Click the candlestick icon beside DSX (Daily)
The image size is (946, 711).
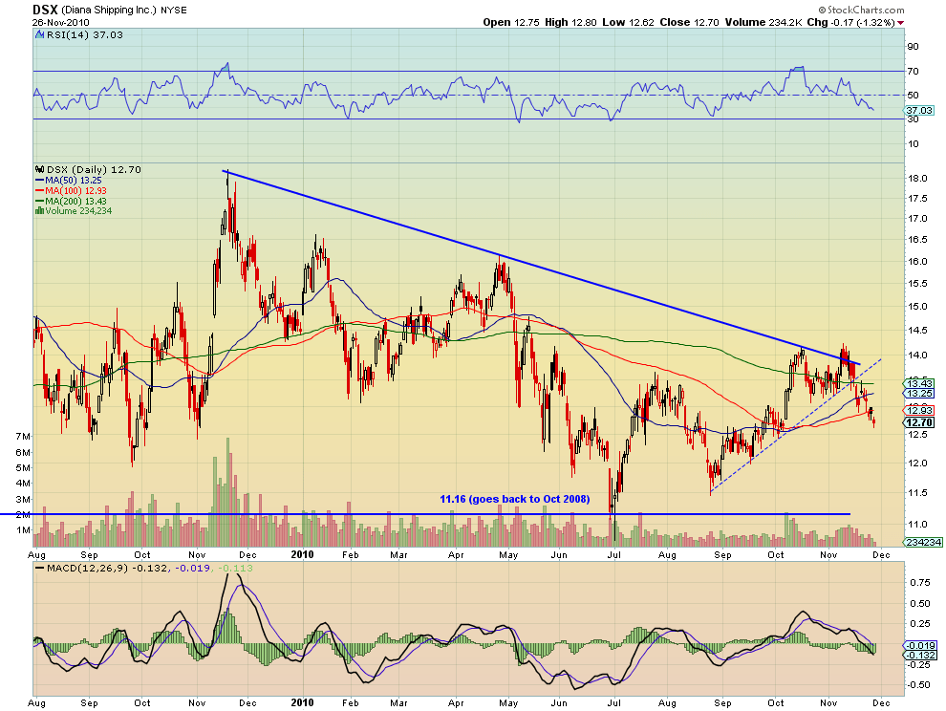40,170
